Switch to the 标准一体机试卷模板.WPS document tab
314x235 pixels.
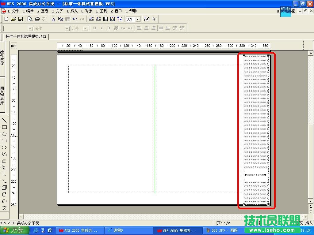pyautogui.click(x=26, y=36)
